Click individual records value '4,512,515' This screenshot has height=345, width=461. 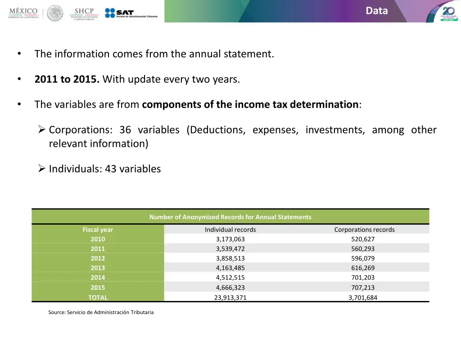pos(230,278)
